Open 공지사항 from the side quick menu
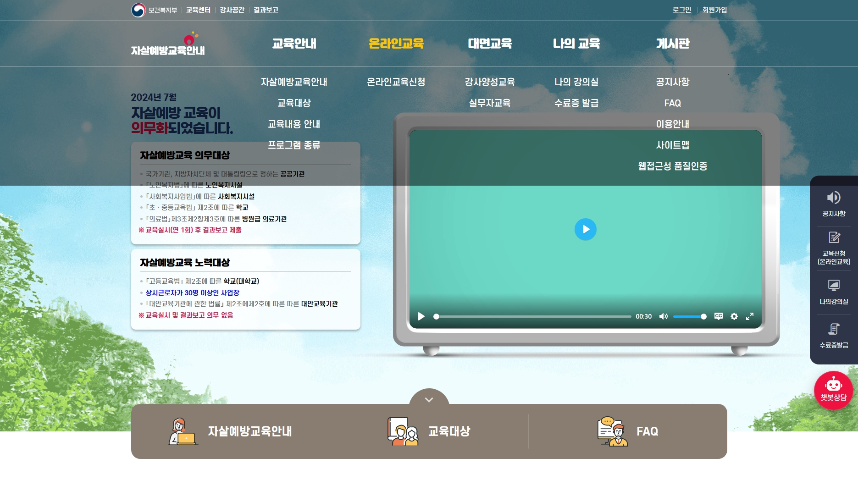Image resolution: width=858 pixels, height=491 pixels. point(834,204)
